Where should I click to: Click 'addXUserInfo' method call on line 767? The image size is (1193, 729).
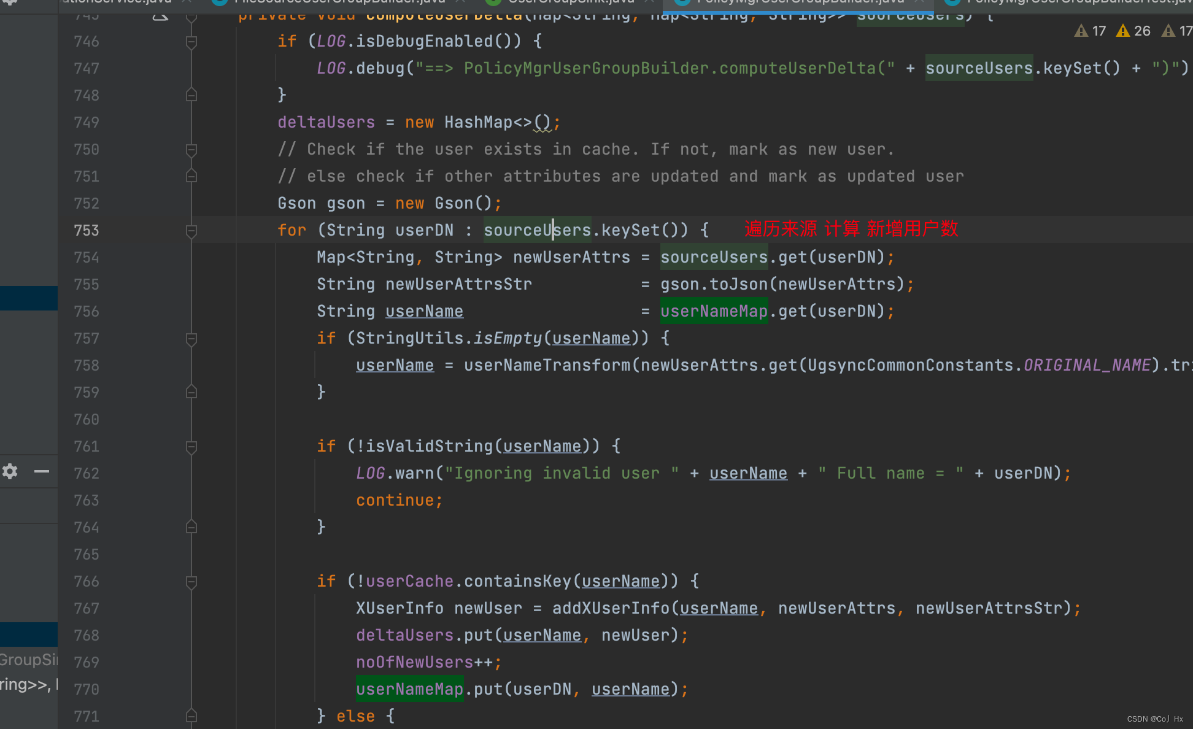(x=611, y=608)
